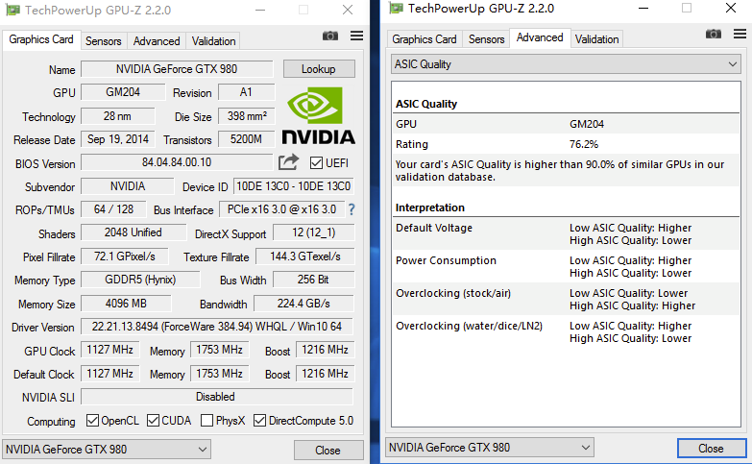Switch to Validation tab in right window
Screen dimensions: 752x464
click(x=596, y=39)
